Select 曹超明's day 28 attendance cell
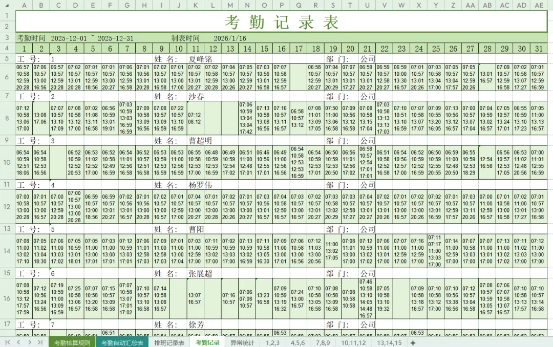The height and width of the screenshot is (347, 553). [487, 163]
